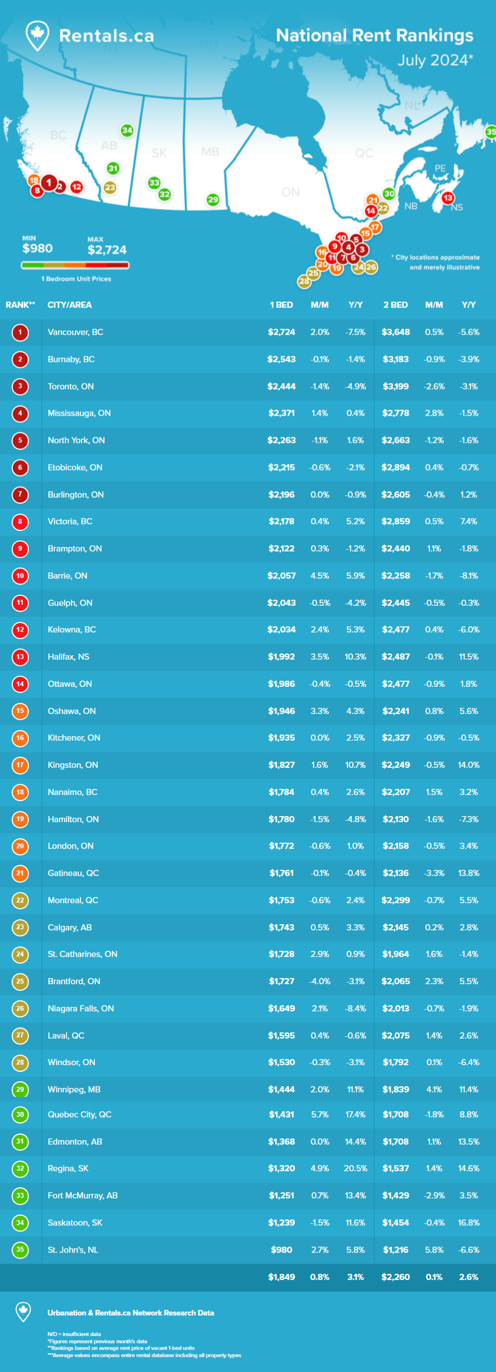The image size is (496, 1372).
Task: Select map marker 31 for Edmonton
Action: [113, 168]
